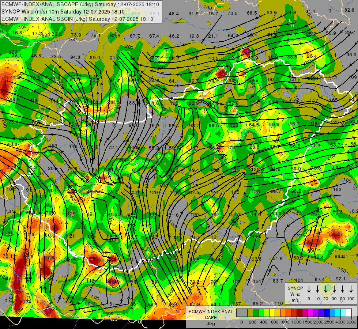This screenshot has width=358, height=329.
Task: Click the map value '46.2'
Action: click(x=174, y=36)
